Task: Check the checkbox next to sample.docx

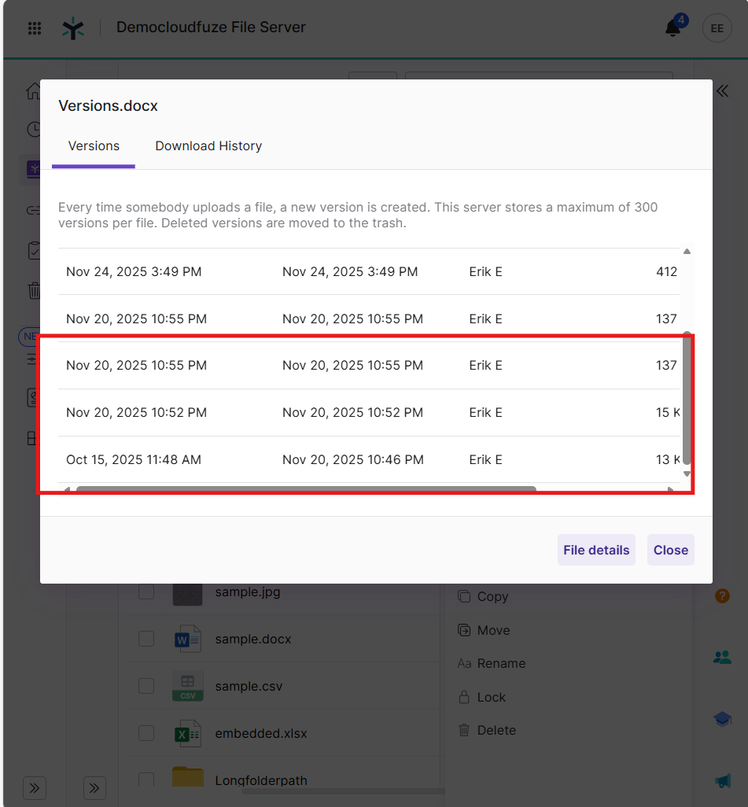Action: pyautogui.click(x=146, y=639)
